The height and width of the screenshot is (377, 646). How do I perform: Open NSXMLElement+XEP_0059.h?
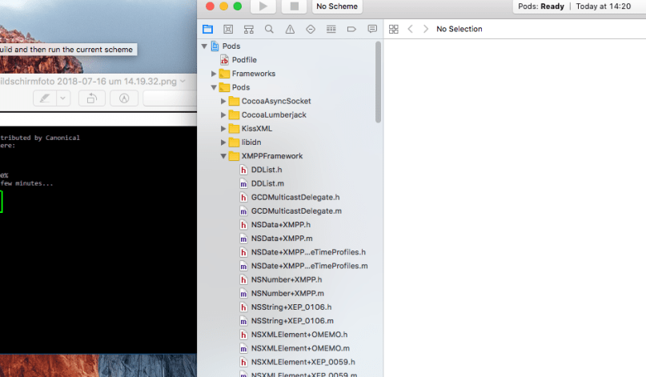pyautogui.click(x=303, y=362)
